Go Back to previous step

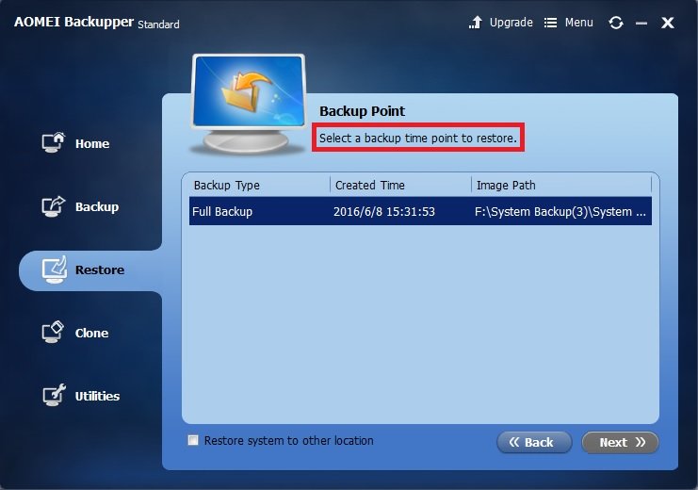tap(534, 442)
